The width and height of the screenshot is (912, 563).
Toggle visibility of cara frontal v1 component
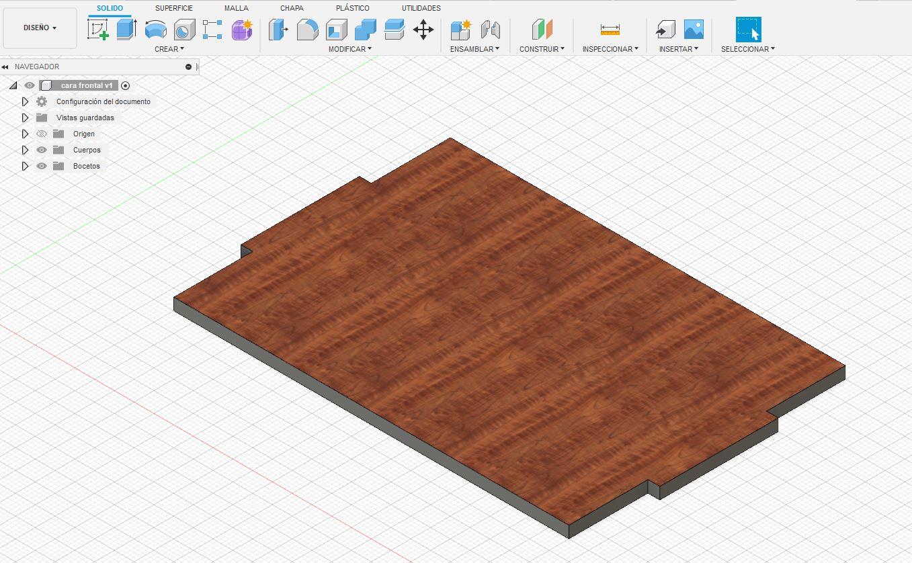[x=29, y=85]
